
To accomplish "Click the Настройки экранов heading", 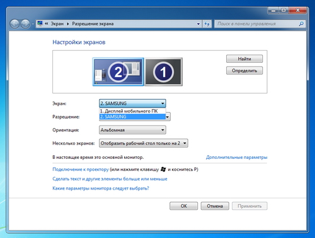I will (x=79, y=42).
